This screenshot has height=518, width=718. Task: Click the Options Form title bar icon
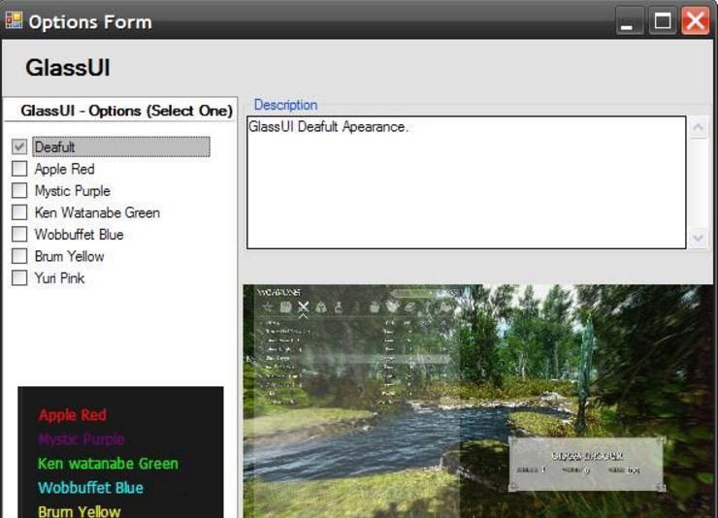pos(14,20)
